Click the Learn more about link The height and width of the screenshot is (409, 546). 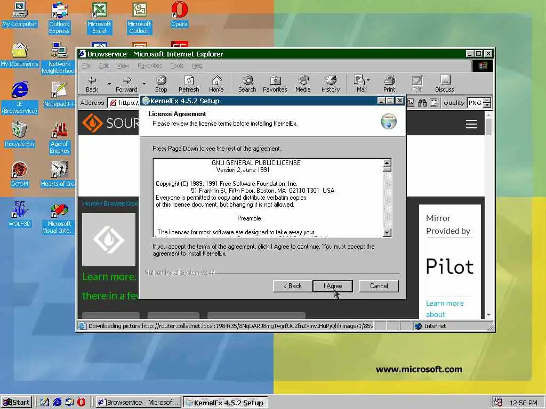click(445, 308)
